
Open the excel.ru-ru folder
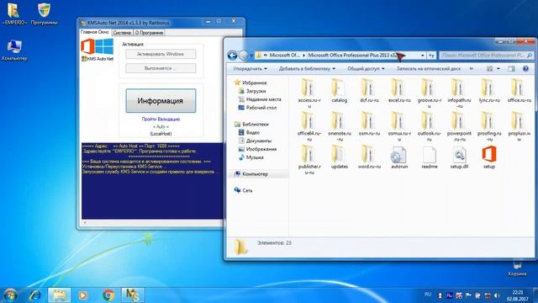[399, 91]
